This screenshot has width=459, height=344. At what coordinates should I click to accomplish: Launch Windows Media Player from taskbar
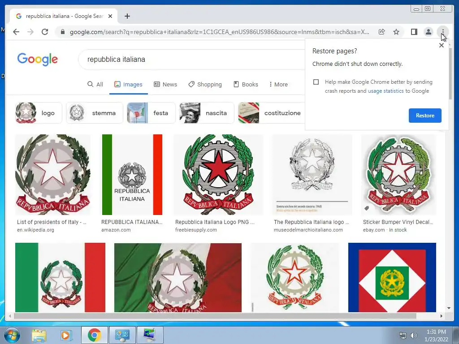point(66,335)
